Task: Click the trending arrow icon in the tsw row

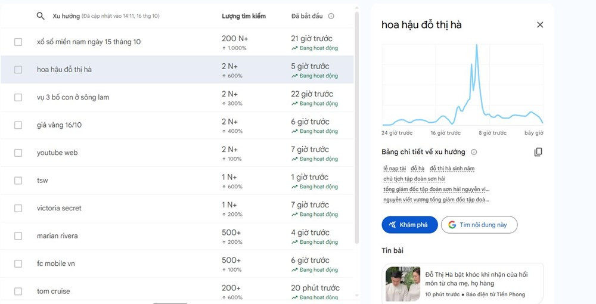Action: (294, 187)
